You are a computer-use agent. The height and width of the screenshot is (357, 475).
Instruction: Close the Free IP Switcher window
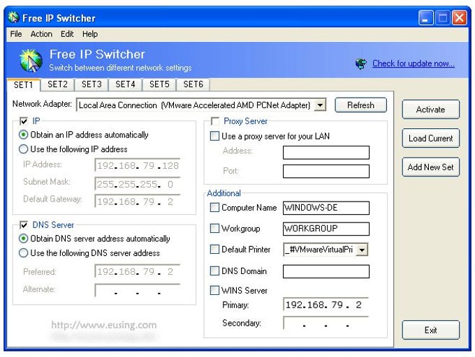pyautogui.click(x=460, y=18)
